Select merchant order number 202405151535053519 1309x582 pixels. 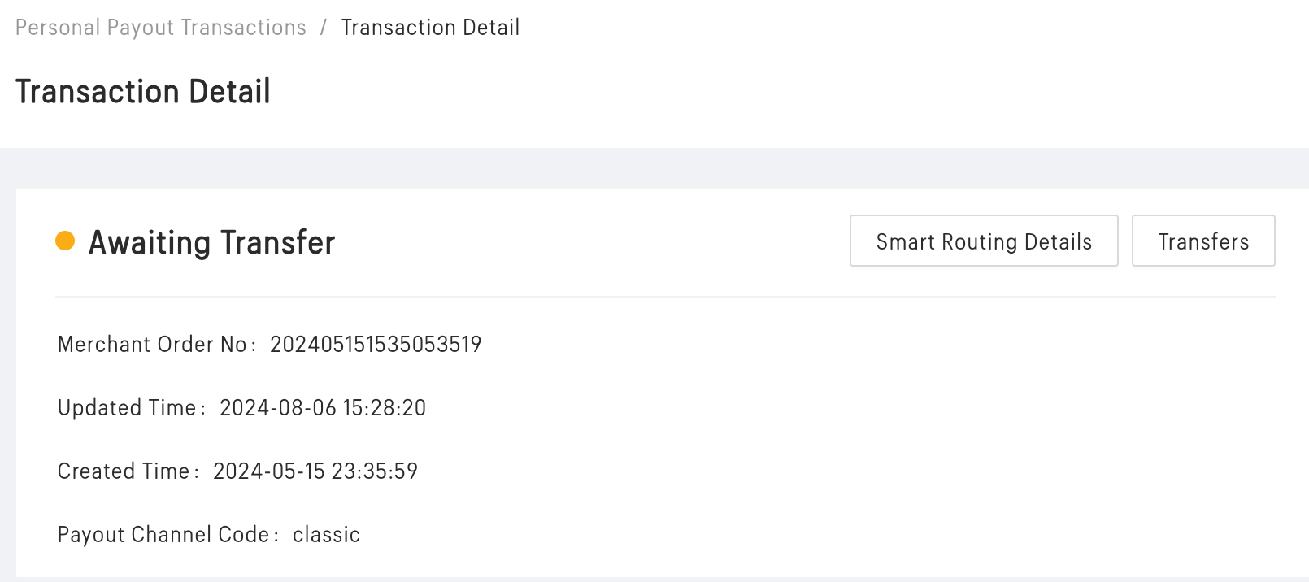point(376,345)
